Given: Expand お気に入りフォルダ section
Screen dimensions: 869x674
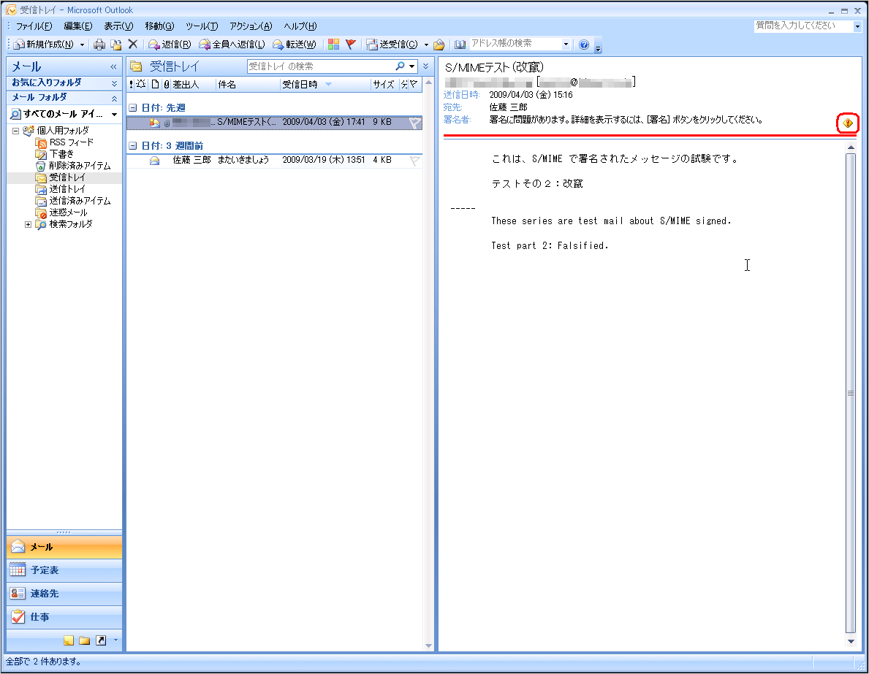Looking at the screenshot, I should pyautogui.click(x=114, y=83).
